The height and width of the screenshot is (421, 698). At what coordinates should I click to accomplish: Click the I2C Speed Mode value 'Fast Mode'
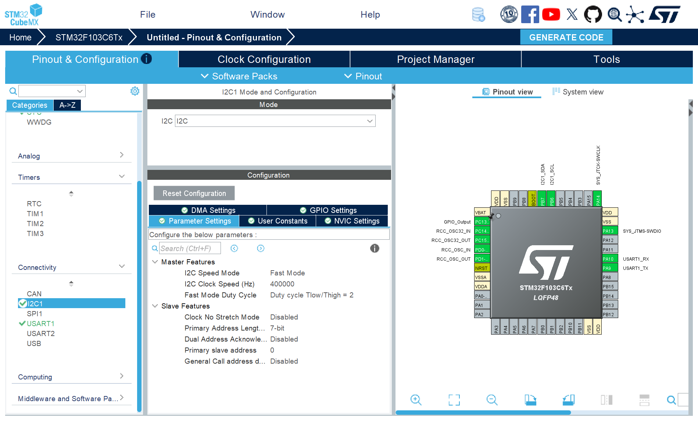tap(287, 273)
